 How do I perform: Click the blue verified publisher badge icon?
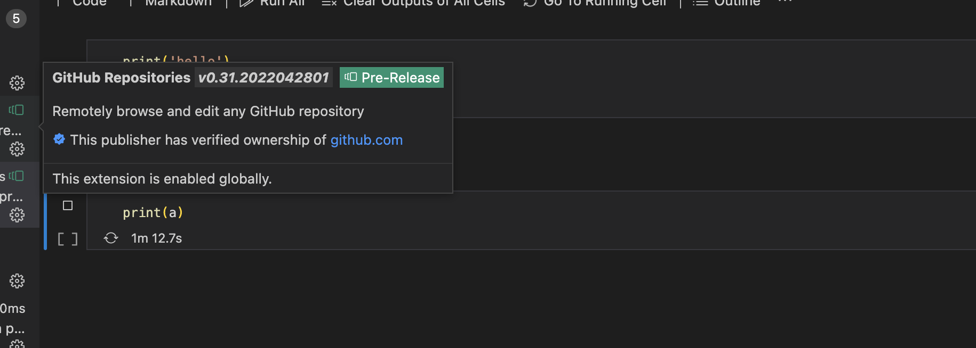[59, 139]
